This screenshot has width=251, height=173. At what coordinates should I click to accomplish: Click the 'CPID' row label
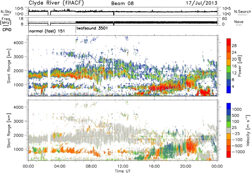[x=7, y=30]
